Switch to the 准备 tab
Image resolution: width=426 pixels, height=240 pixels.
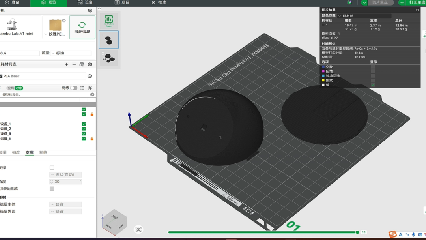tap(12, 2)
